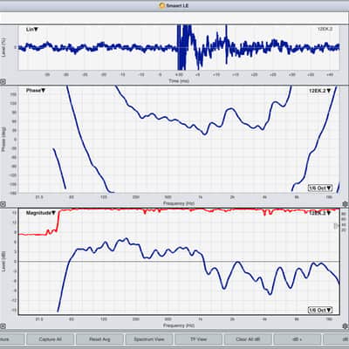The width and height of the screenshot is (349, 349).
Task: Select the 12EK.2 label in impulse response plot
Action: pyautogui.click(x=325, y=29)
